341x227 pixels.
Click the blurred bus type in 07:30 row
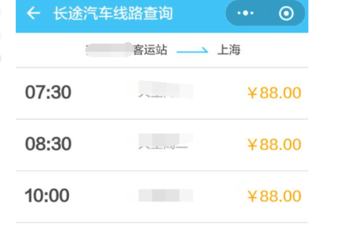(165, 91)
